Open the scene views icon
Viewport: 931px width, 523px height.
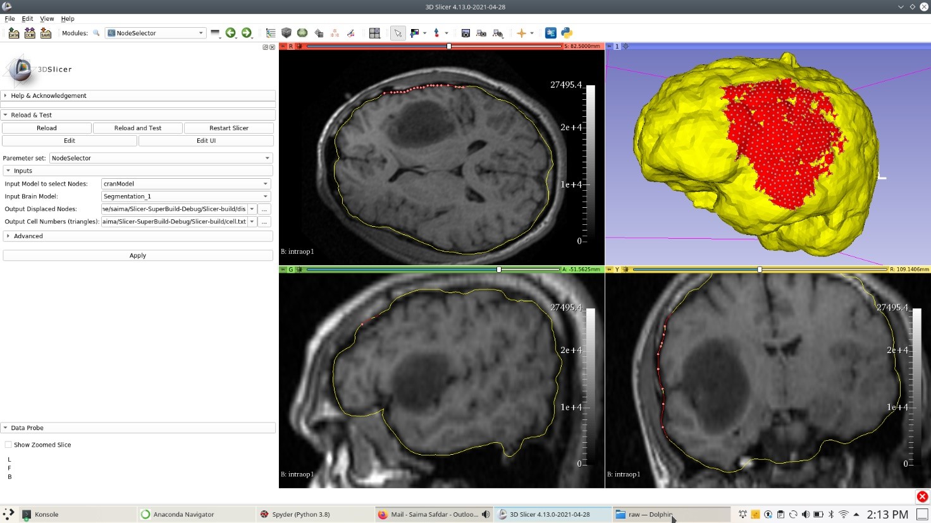481,33
